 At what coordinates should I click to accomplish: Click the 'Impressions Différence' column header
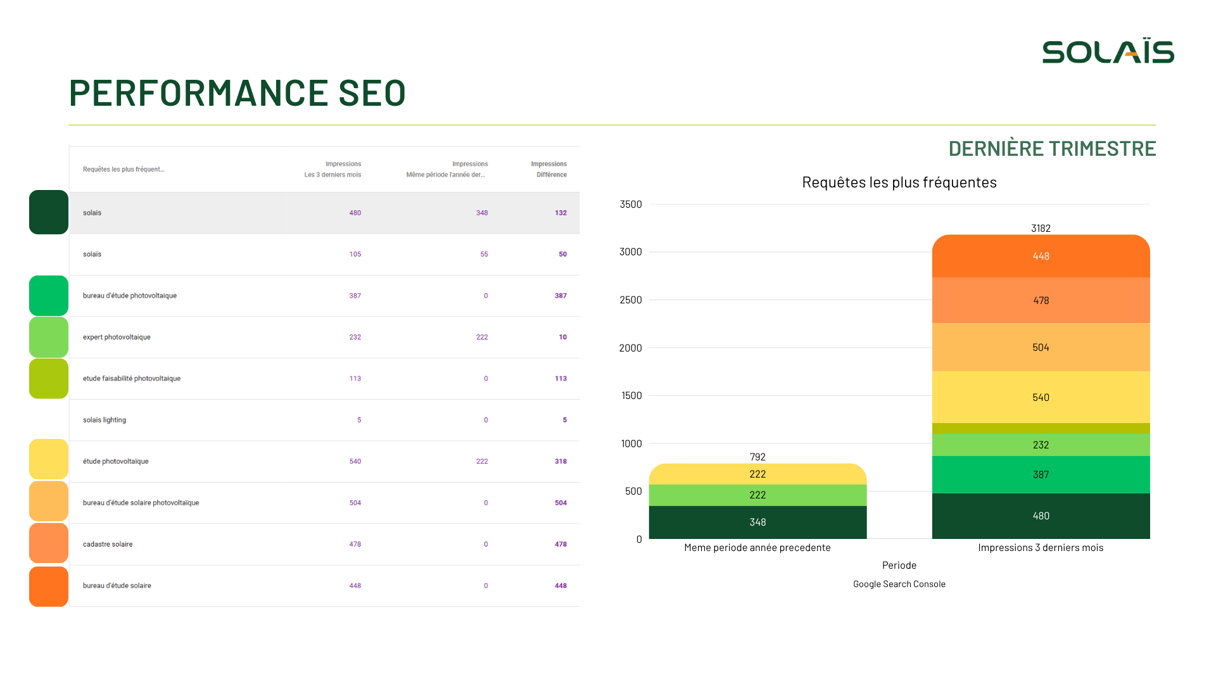[549, 169]
